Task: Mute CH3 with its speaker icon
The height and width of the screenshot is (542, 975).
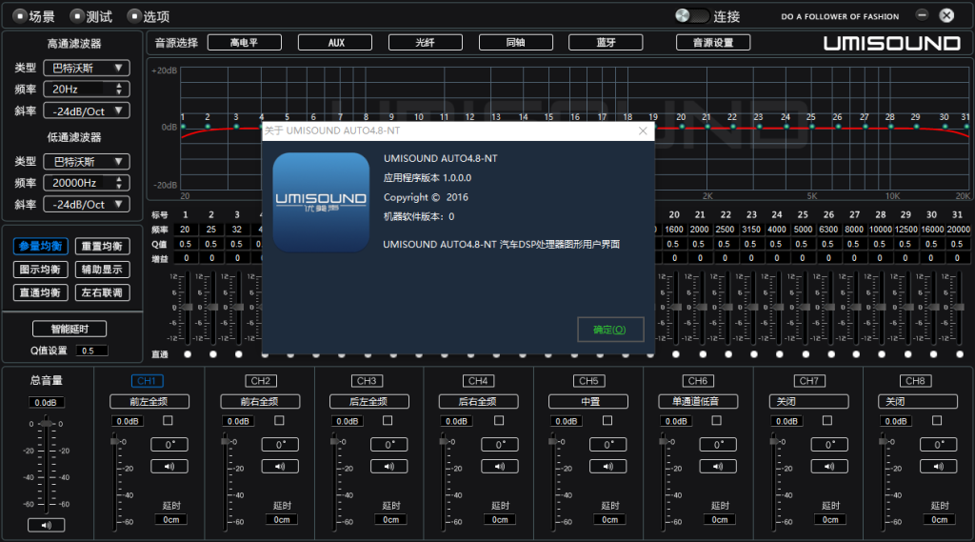Action: (389, 466)
